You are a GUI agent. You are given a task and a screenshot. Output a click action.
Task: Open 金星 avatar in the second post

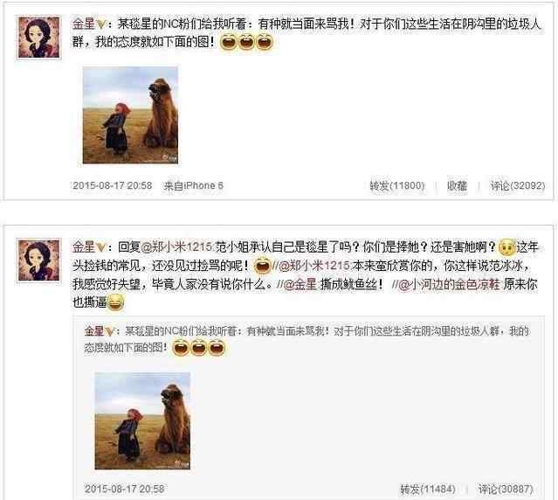click(x=38, y=260)
